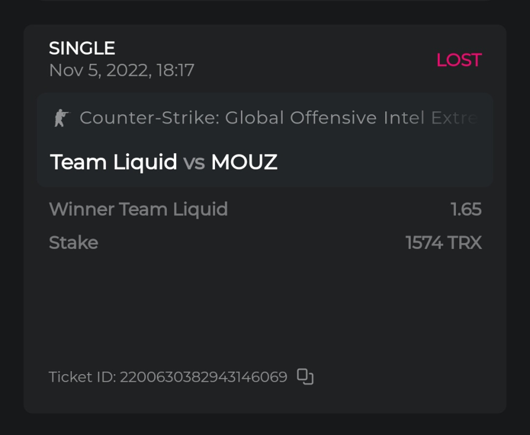Open the Counter-Strike: Global Offensive tournament title

278,118
